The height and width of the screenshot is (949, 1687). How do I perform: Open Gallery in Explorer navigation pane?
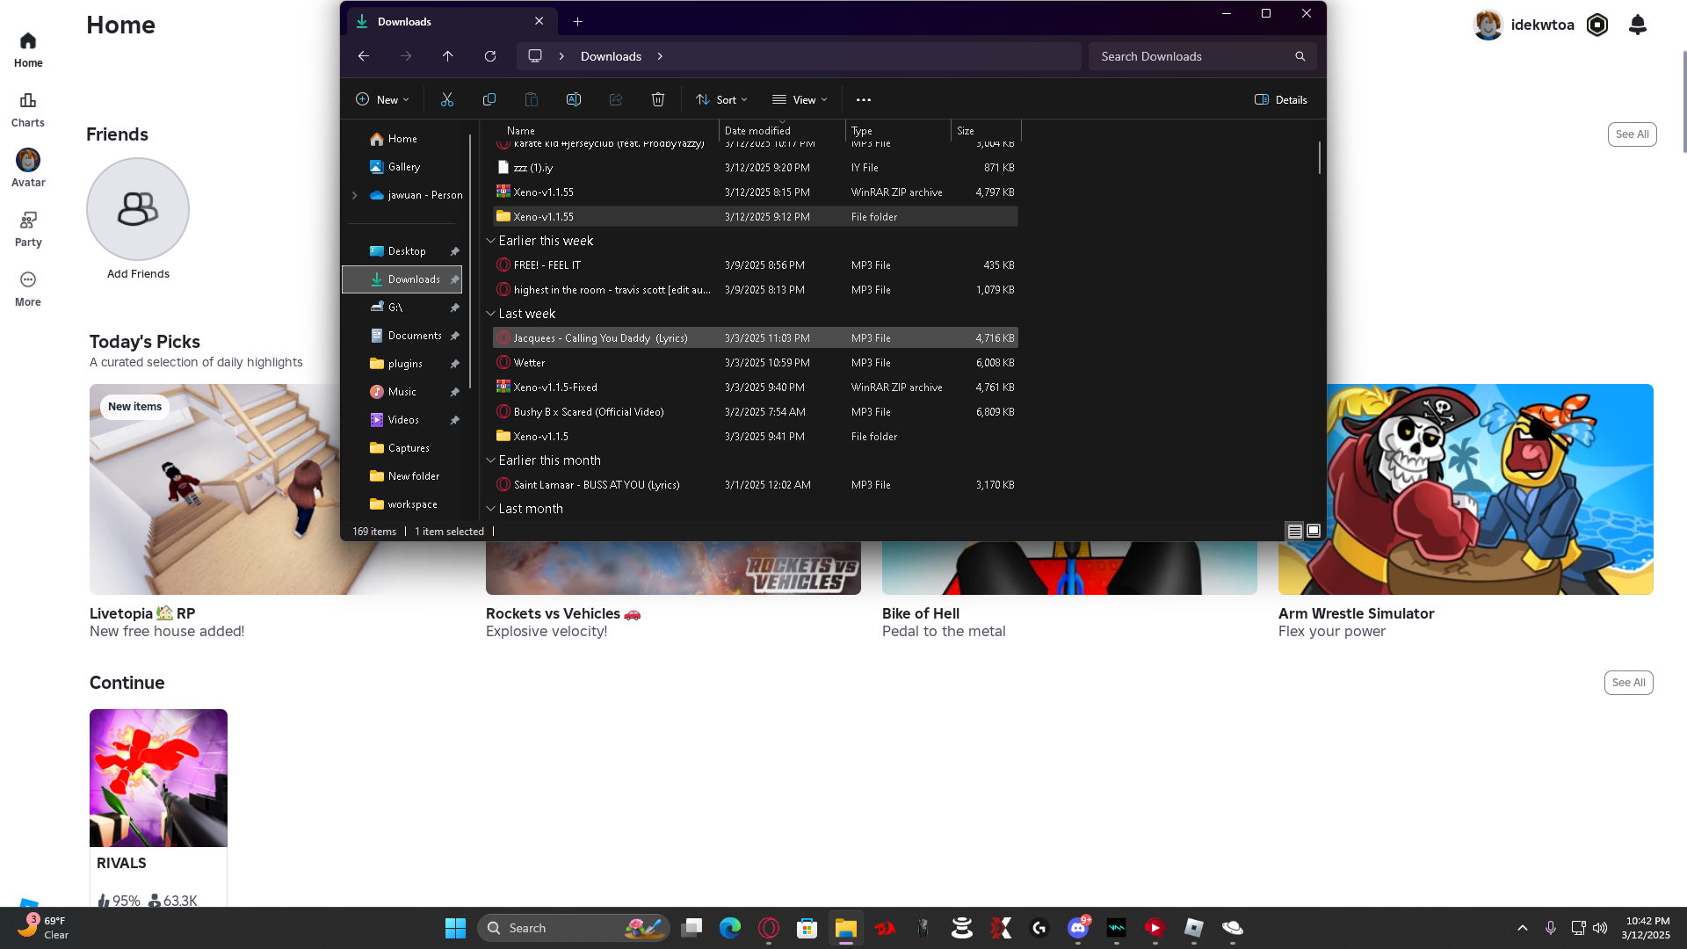coord(402,167)
